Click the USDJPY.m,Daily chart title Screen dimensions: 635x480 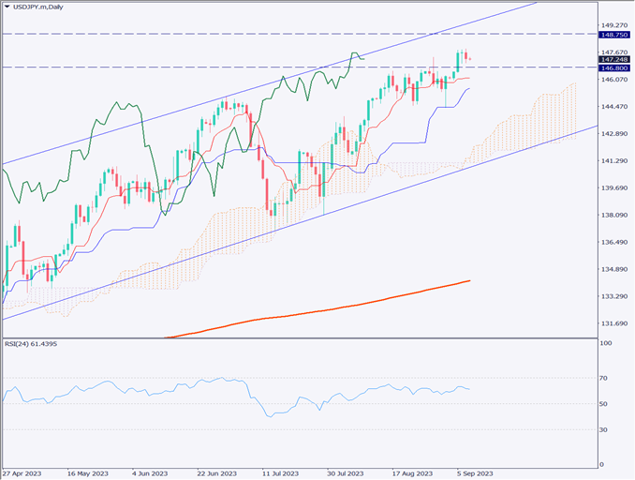[x=38, y=7]
